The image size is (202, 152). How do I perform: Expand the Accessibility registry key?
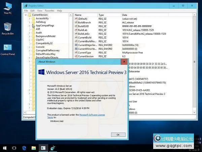coord(30,19)
